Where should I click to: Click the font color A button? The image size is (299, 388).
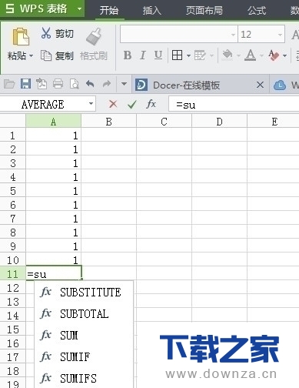pyautogui.click(x=251, y=55)
